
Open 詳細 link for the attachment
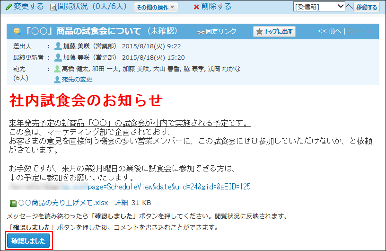pyautogui.click(x=121, y=203)
